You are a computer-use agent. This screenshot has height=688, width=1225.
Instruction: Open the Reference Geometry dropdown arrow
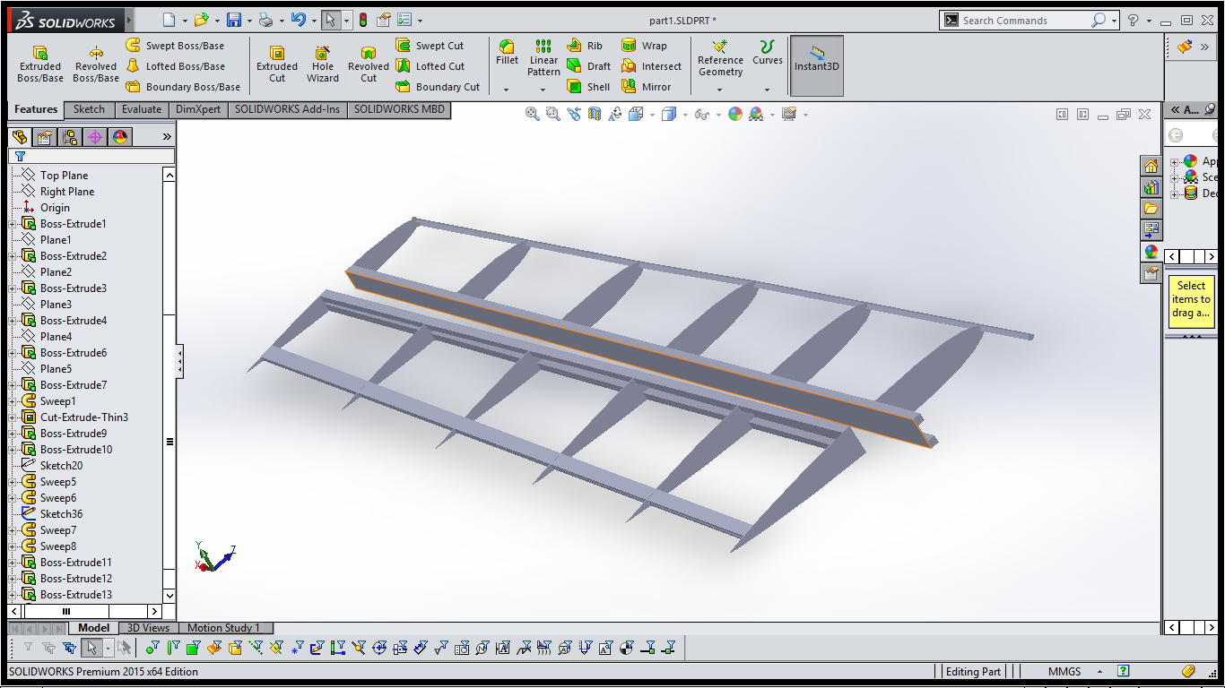(x=720, y=90)
